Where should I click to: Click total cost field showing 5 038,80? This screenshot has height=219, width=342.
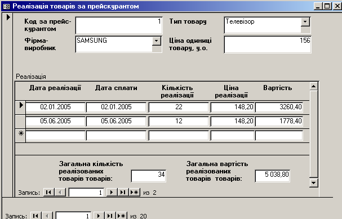pos(273,176)
